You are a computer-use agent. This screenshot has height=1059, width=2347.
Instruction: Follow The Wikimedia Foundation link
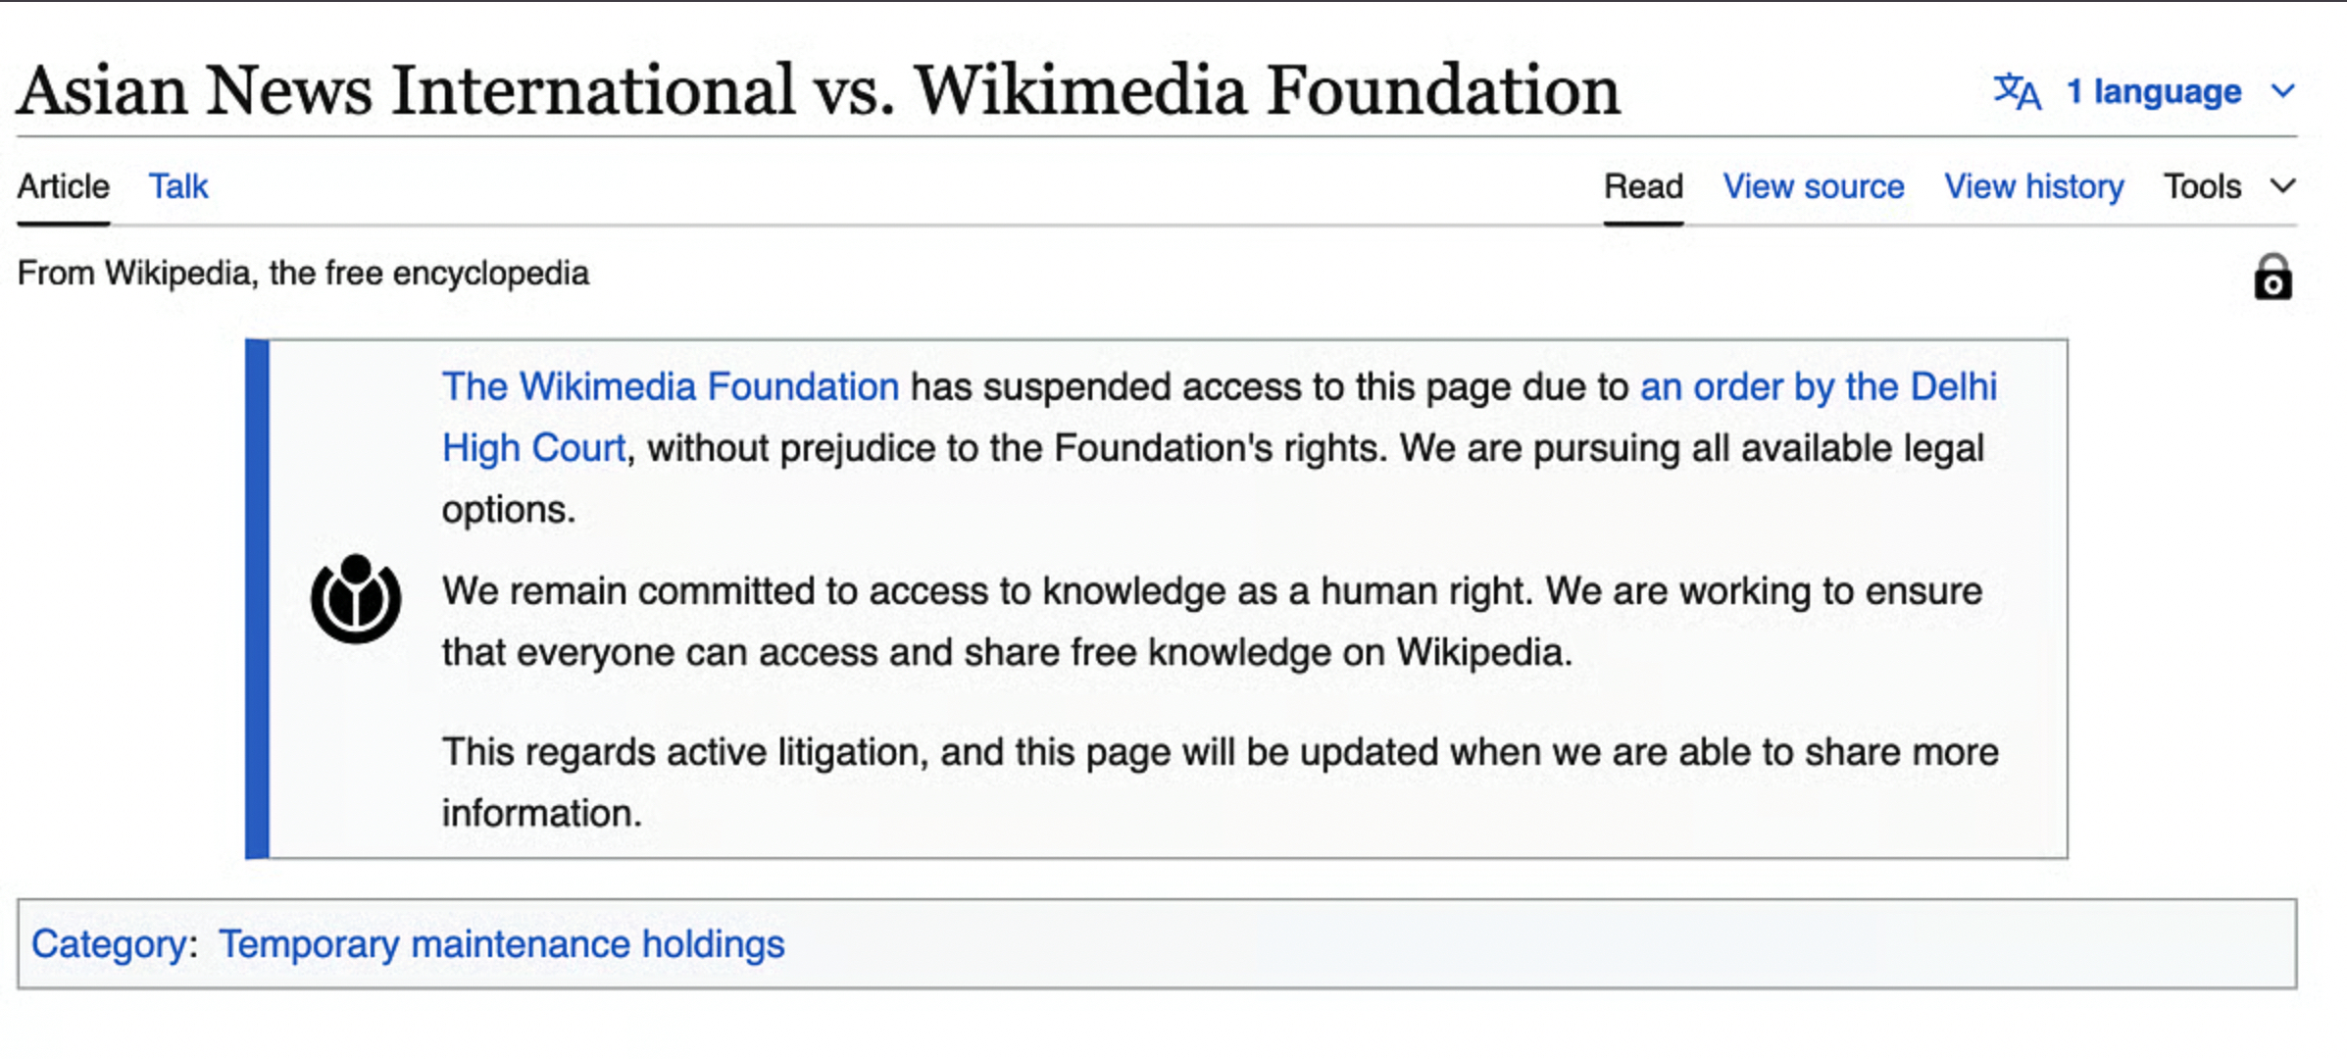[671, 387]
